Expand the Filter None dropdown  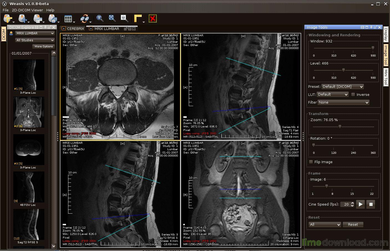(343, 103)
